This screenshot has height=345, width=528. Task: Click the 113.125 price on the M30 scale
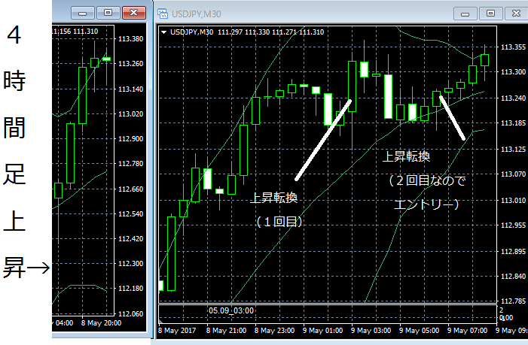513,149
